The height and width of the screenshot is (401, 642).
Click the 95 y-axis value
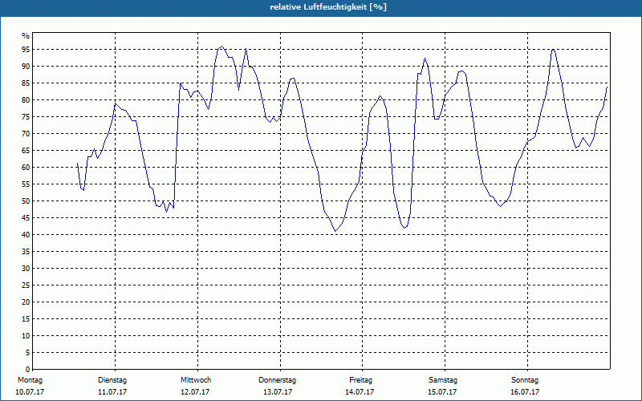point(26,50)
